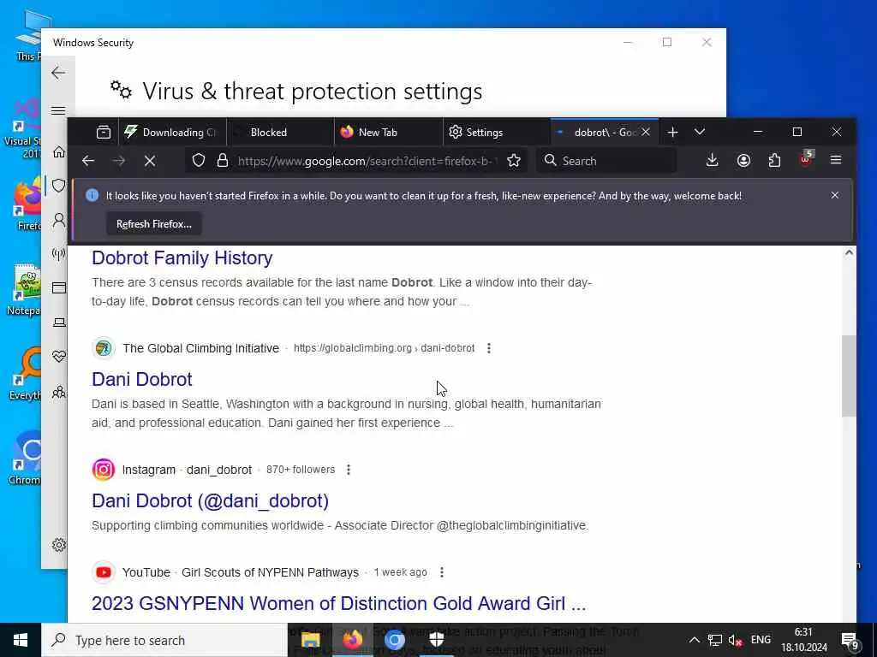The image size is (877, 657).
Task: Open 2023 GSNYPENN Women of Distinction link
Action: [339, 603]
